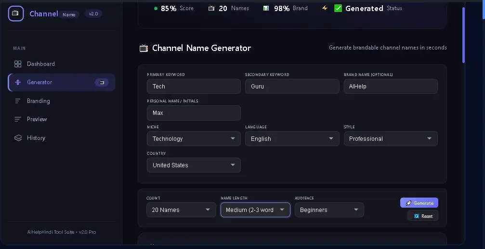Screen dimensions: 485x249
Task: Click the Generate button
Action: click(x=419, y=203)
